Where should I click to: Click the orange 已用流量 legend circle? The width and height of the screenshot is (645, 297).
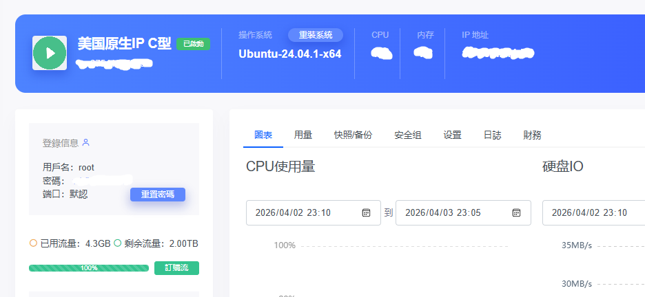click(x=33, y=243)
